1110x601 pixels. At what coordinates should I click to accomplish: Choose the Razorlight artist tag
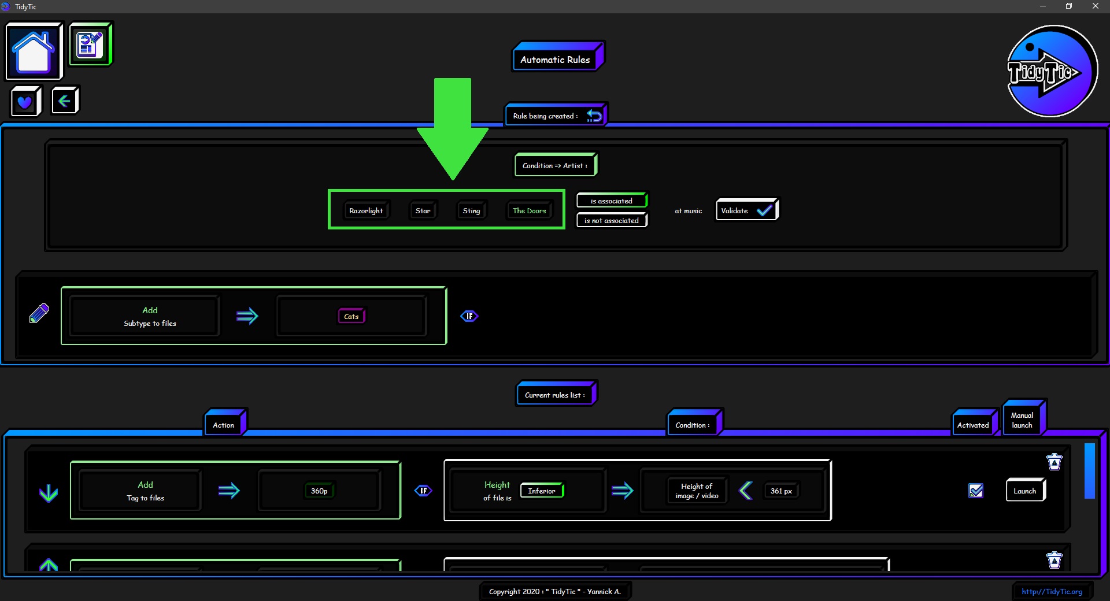coord(366,210)
